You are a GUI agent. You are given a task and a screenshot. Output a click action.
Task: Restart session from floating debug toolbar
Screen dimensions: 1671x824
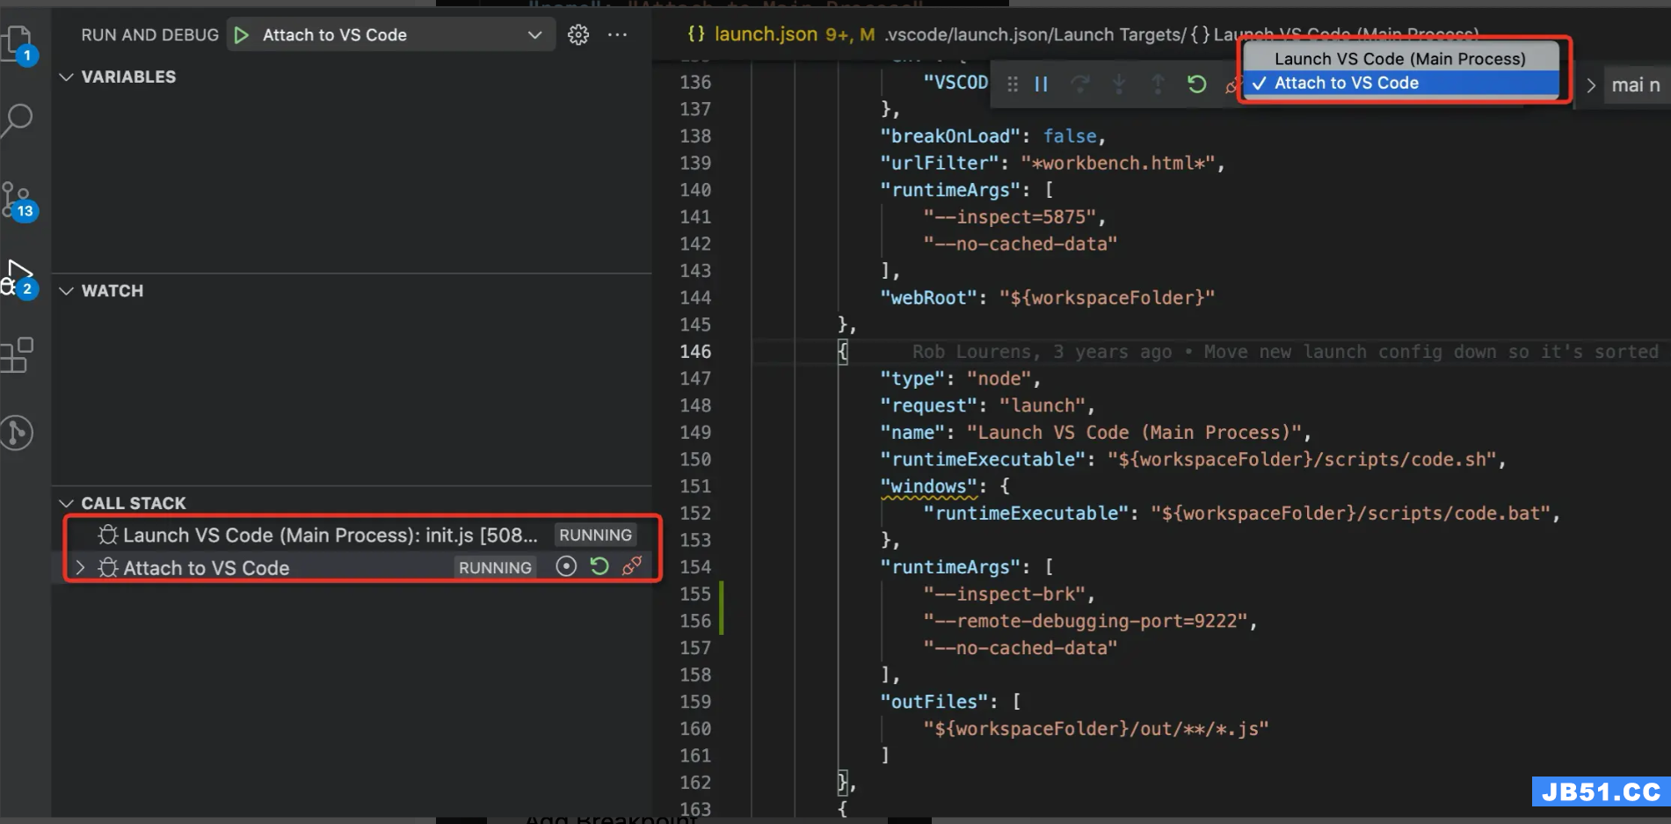[x=1196, y=84]
